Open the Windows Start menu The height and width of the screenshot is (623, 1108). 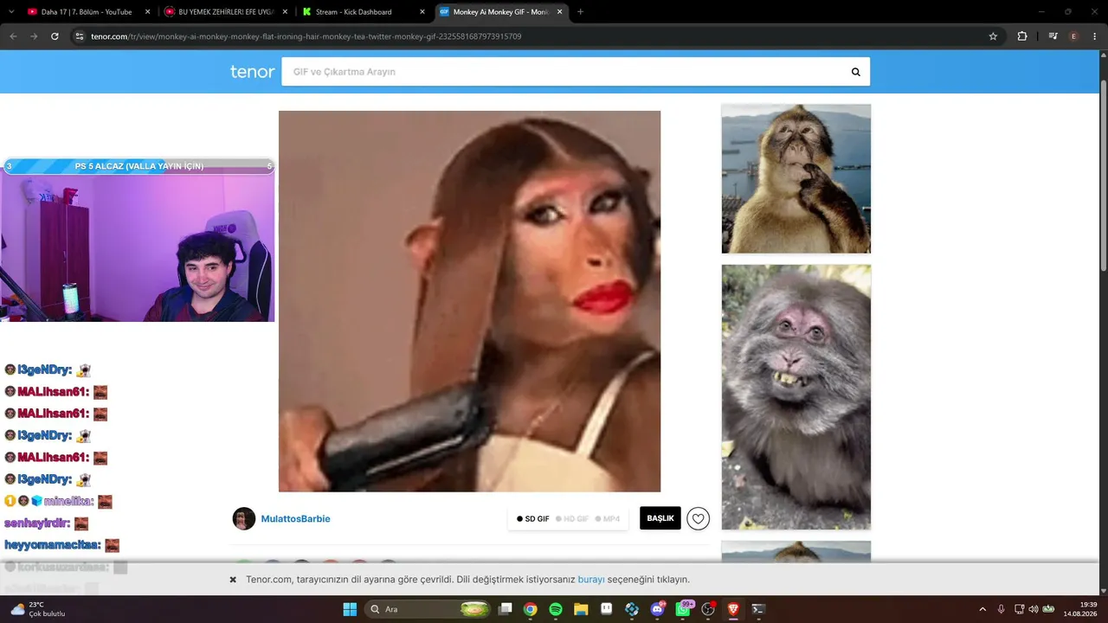coord(350,609)
